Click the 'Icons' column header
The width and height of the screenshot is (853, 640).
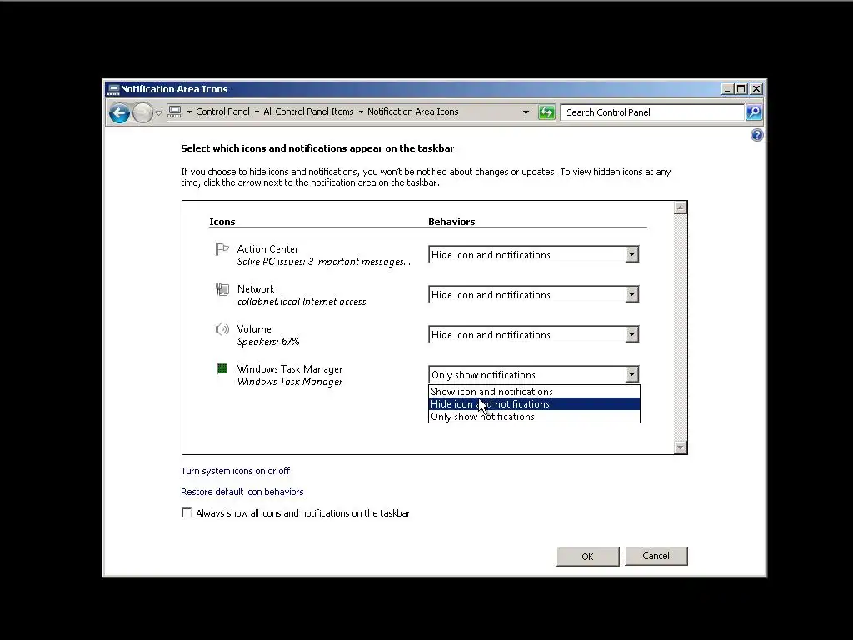[x=222, y=222]
